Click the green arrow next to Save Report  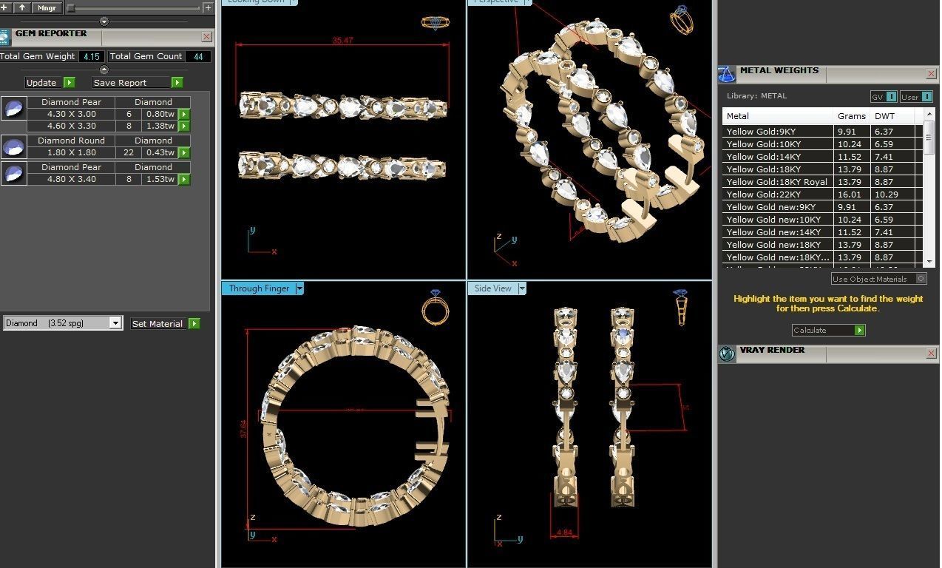pyautogui.click(x=177, y=83)
